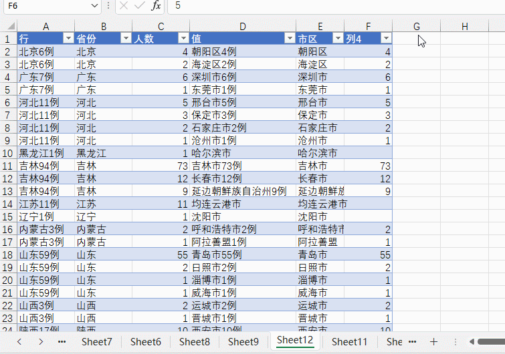The image size is (505, 354).
Task: Click cell containing 晋城市1例
Action: pos(243,318)
